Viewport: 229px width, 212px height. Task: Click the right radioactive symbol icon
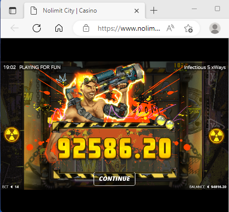(x=216, y=136)
